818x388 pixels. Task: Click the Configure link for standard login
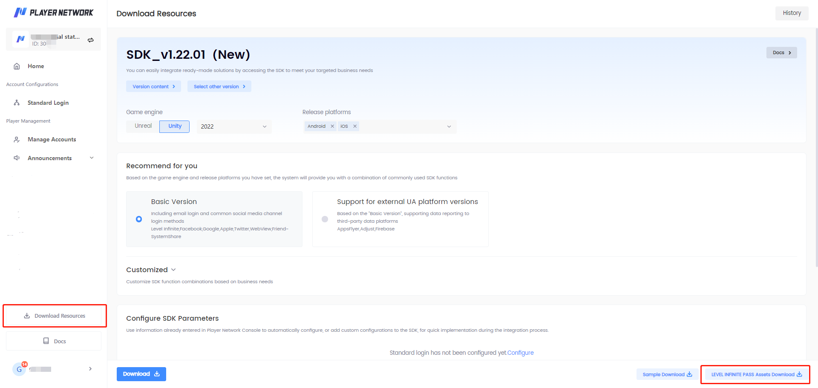[x=520, y=353]
